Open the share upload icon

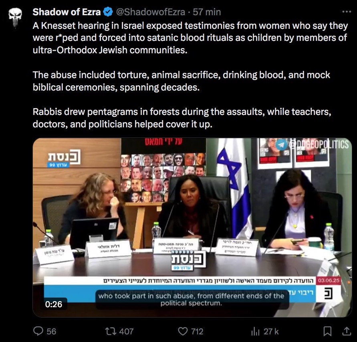click(x=347, y=331)
